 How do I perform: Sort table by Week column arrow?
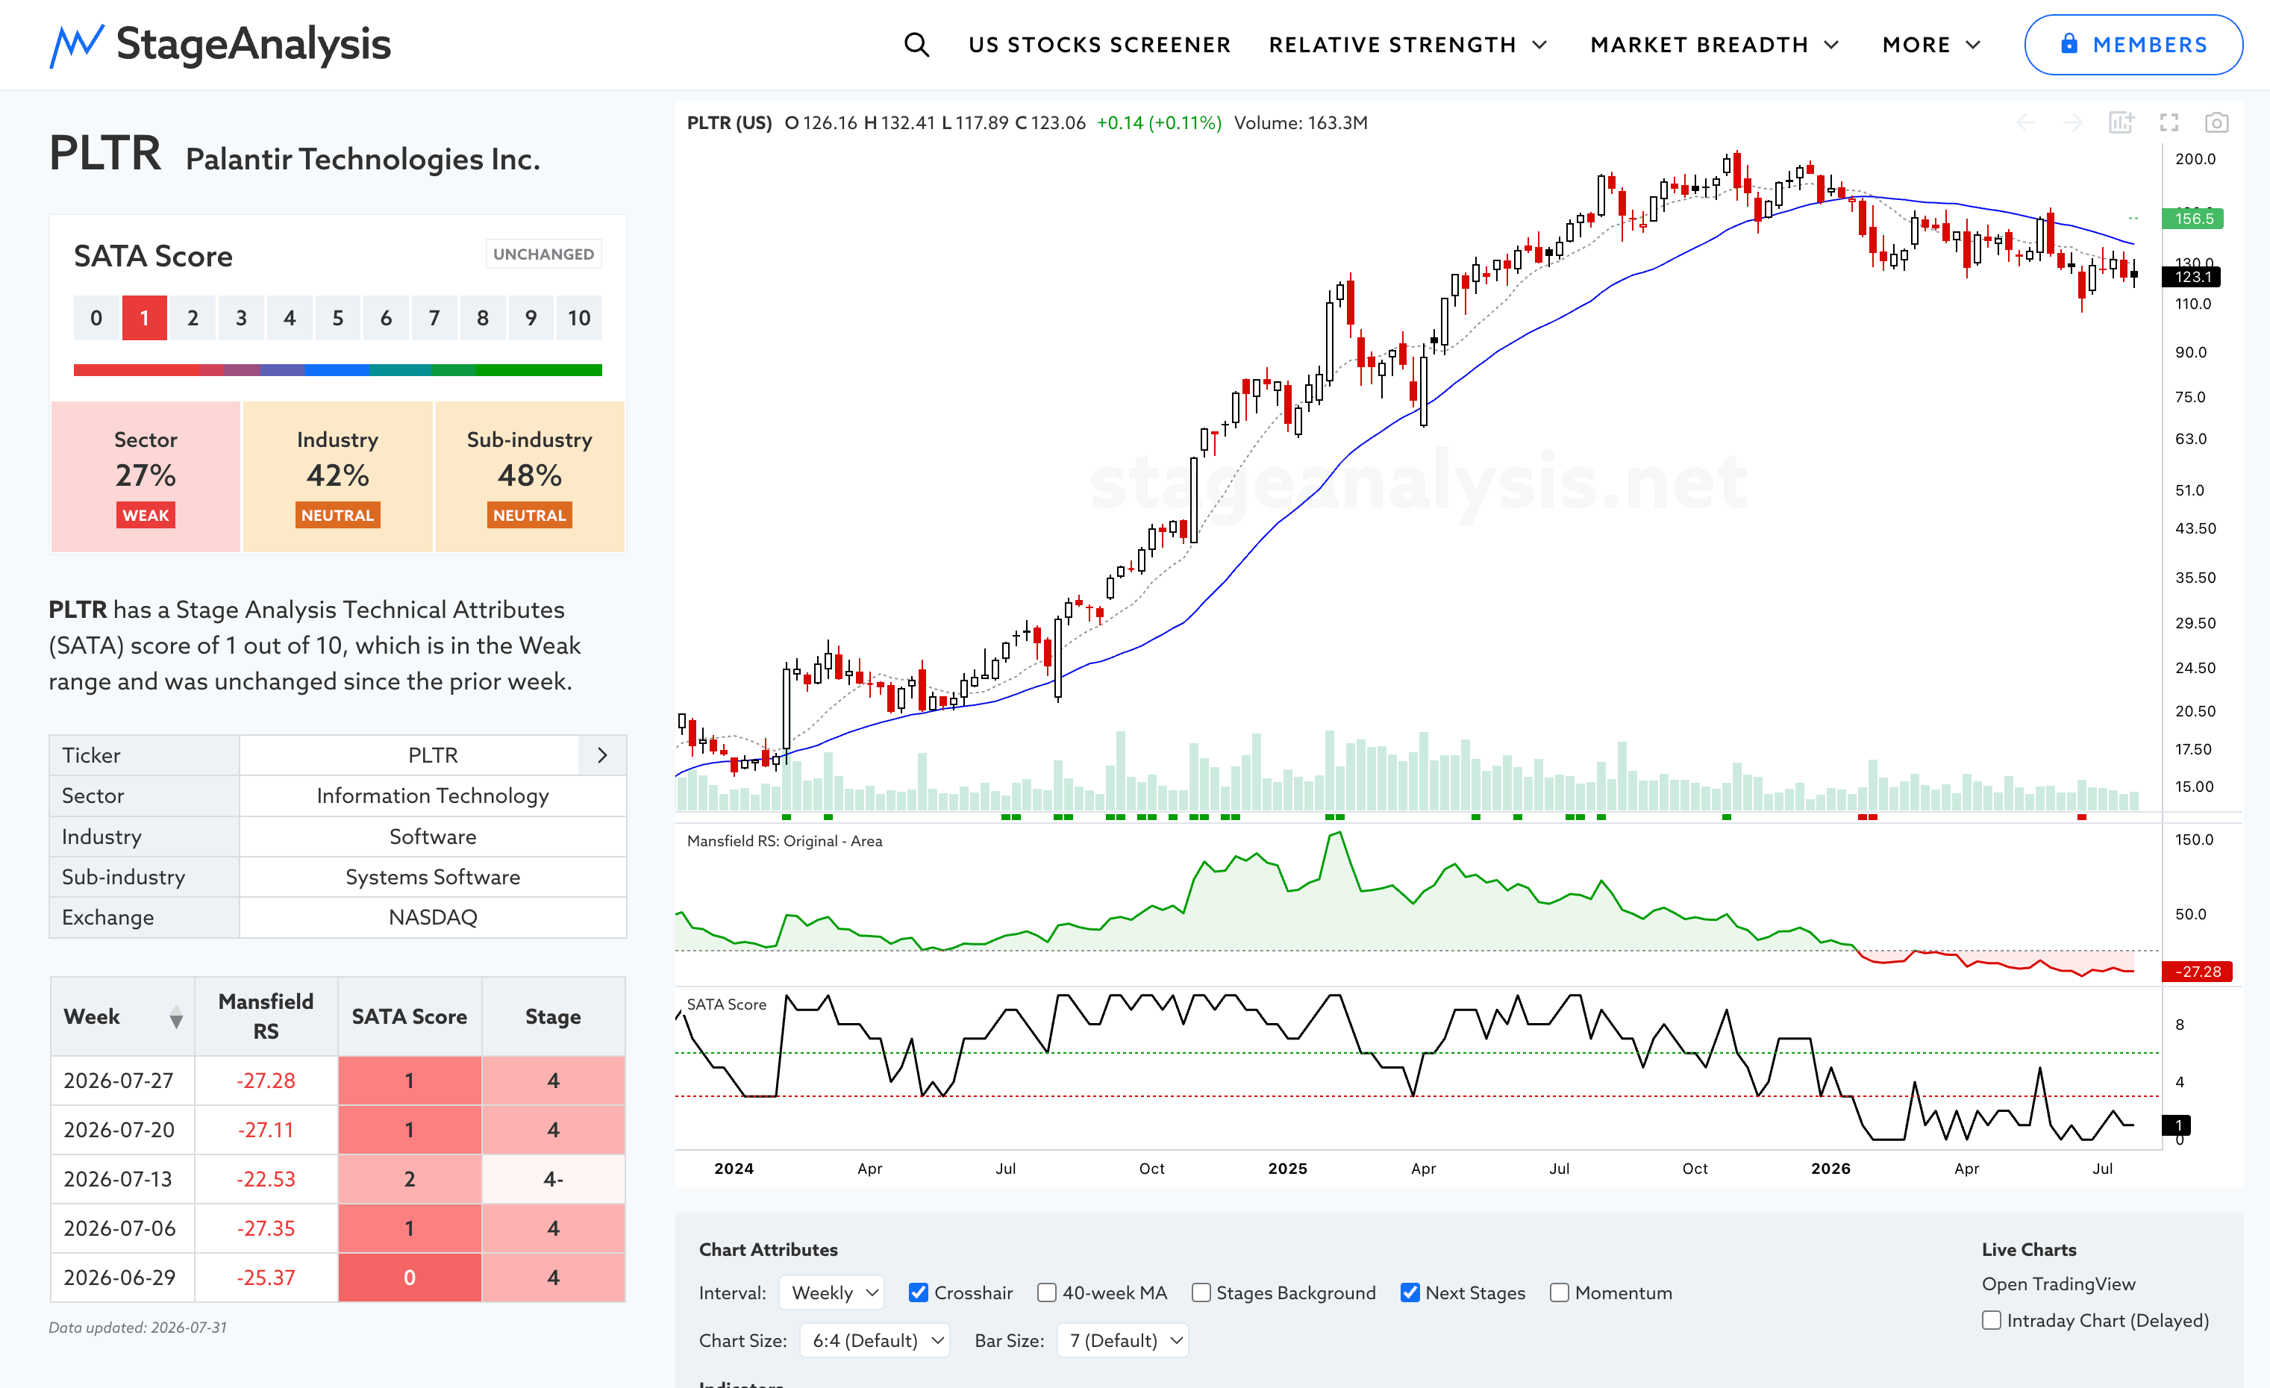176,1017
